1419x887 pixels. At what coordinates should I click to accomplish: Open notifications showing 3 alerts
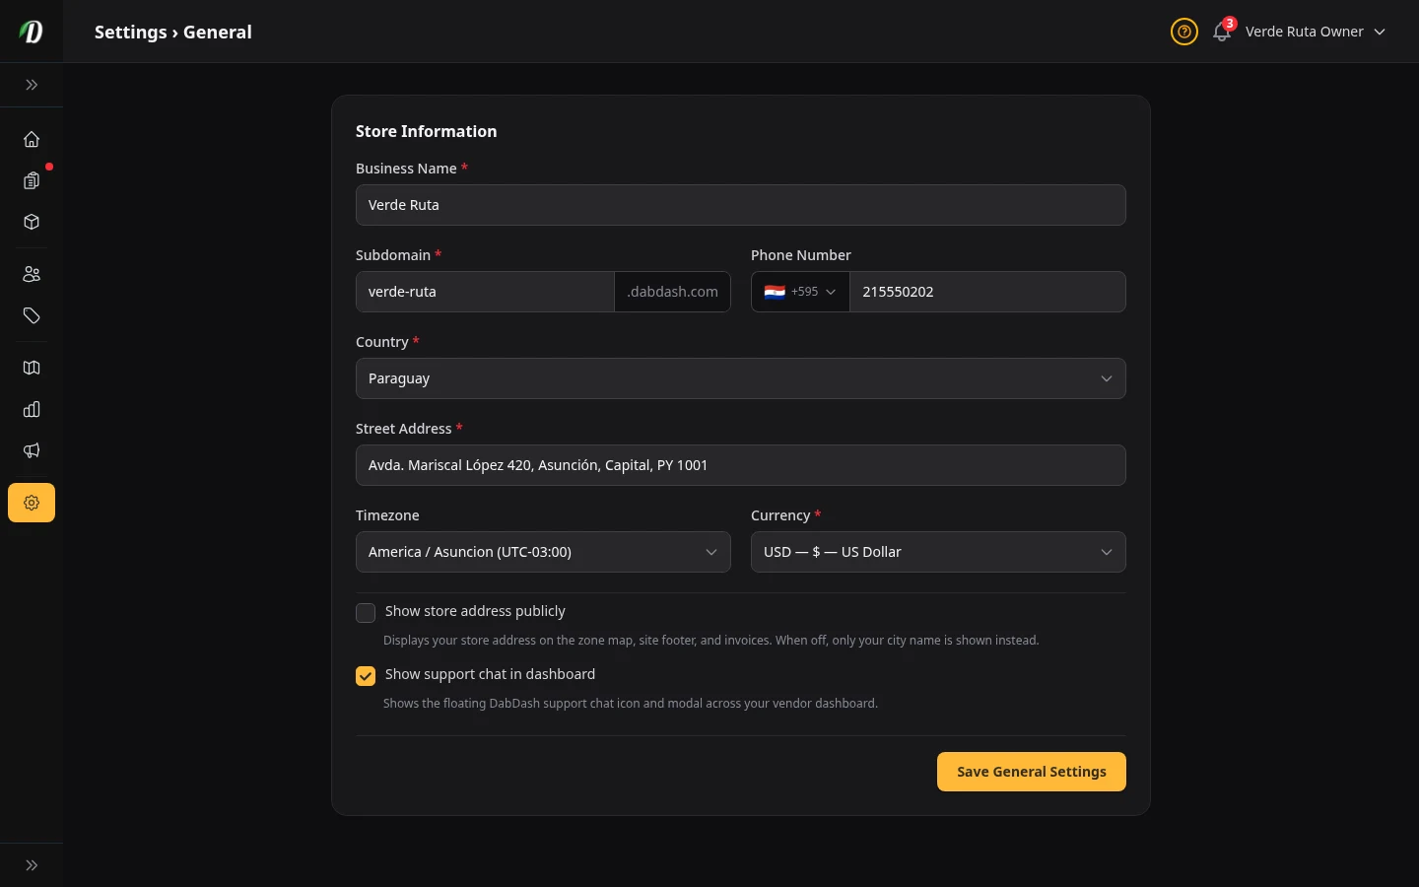(1221, 32)
